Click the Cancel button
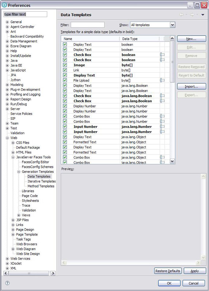This screenshot has height=291, width=209. 194,283
